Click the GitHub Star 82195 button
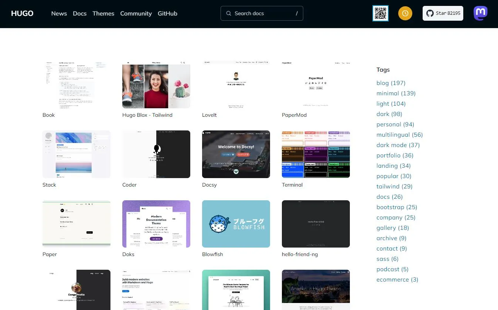The height and width of the screenshot is (310, 498). click(x=443, y=13)
